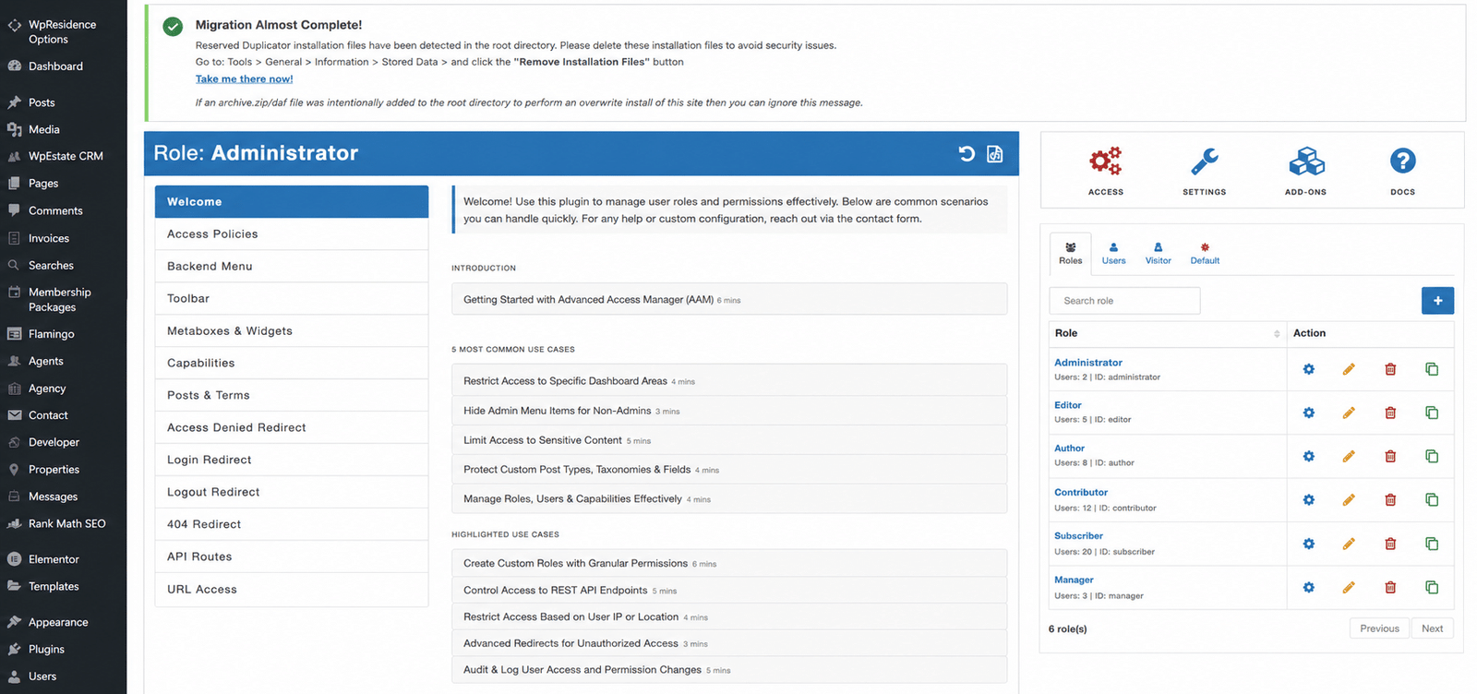Edit the Administrator role with pencil icon

[1349, 369]
